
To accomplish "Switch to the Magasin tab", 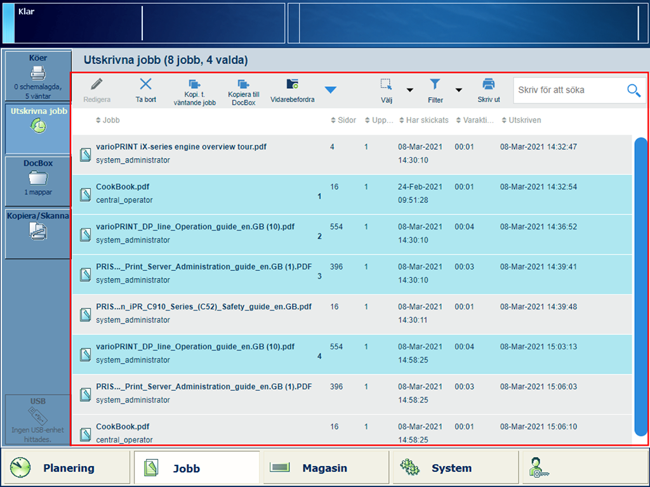I will pos(324,468).
